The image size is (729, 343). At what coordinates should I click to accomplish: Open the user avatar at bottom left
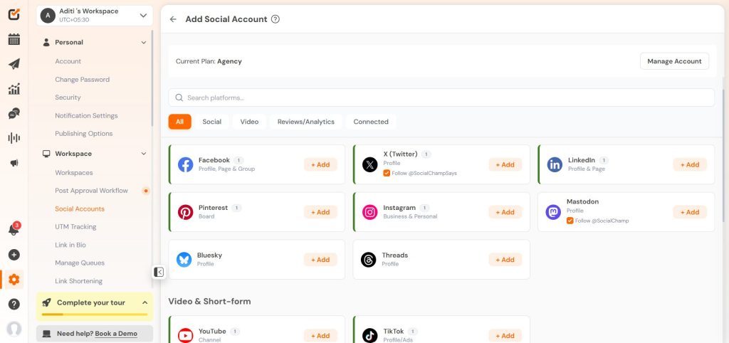pos(14,329)
